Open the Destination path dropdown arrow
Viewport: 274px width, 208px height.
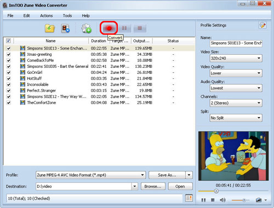pos(134,186)
